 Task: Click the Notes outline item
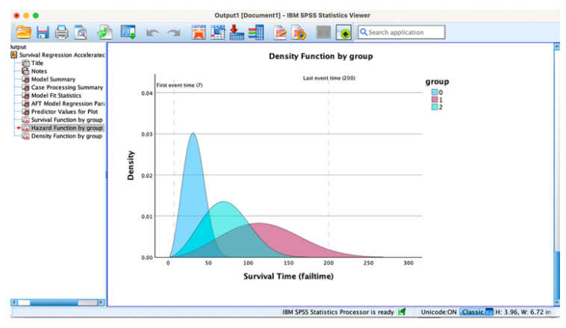click(39, 71)
